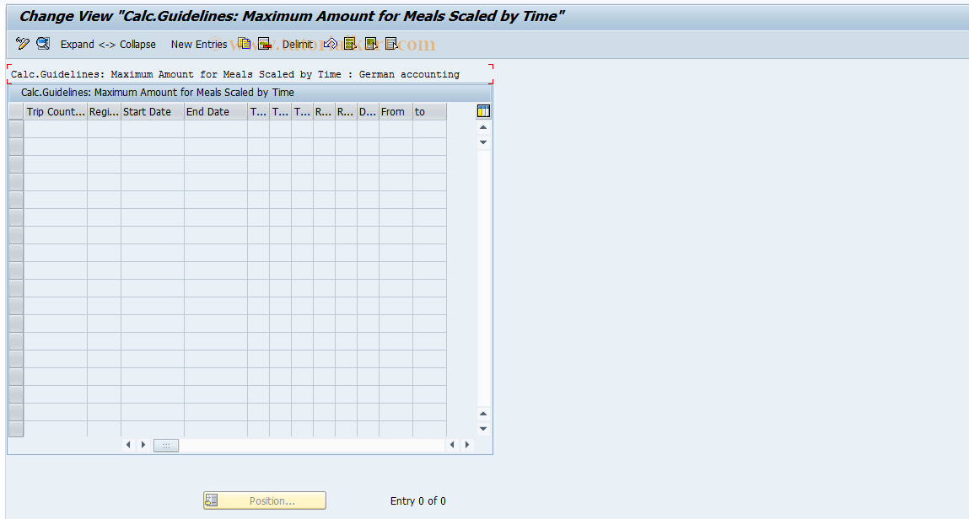Click bottom scroll-down arrow of table

tap(483, 428)
